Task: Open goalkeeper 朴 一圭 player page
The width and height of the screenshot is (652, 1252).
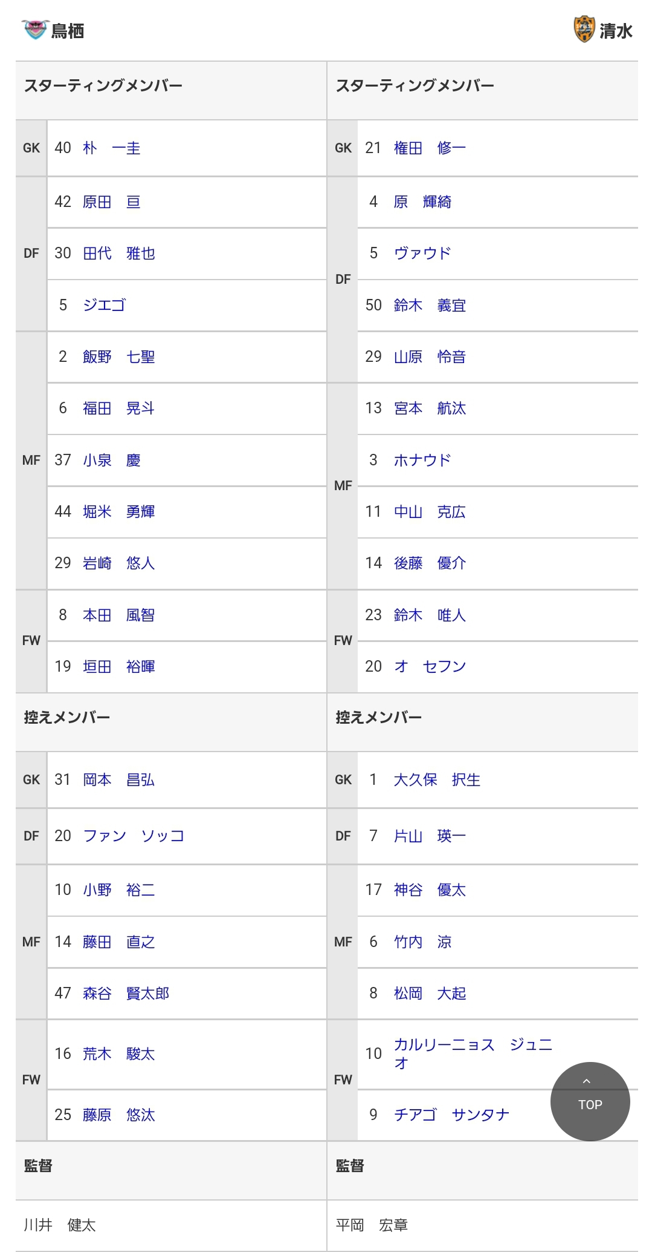Action: (x=112, y=148)
